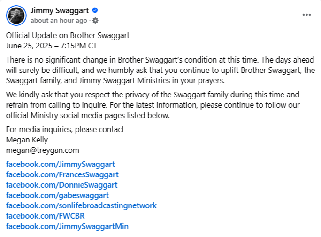Click the 'about an hour ago' timestamp
321x237 pixels.
[59, 21]
